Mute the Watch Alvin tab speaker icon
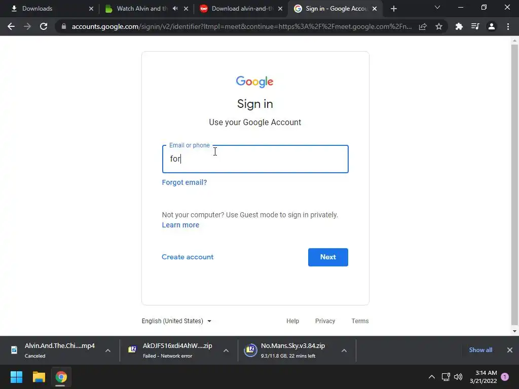 coord(175,9)
